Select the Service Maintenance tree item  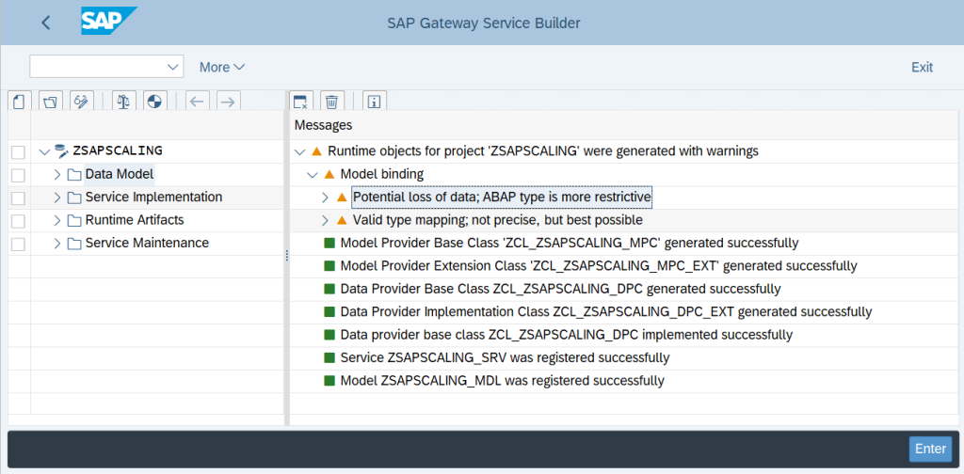click(x=147, y=243)
